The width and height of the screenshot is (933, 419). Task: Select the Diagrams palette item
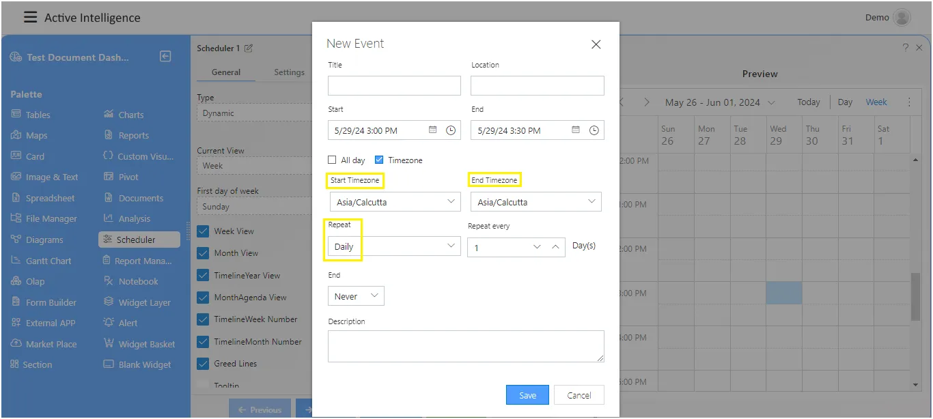(x=37, y=240)
